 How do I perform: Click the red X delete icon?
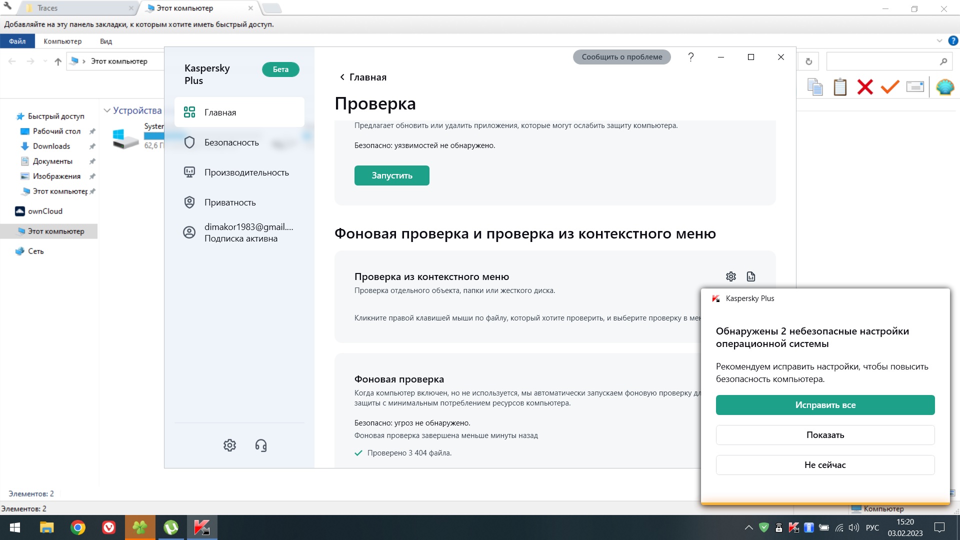click(x=865, y=86)
